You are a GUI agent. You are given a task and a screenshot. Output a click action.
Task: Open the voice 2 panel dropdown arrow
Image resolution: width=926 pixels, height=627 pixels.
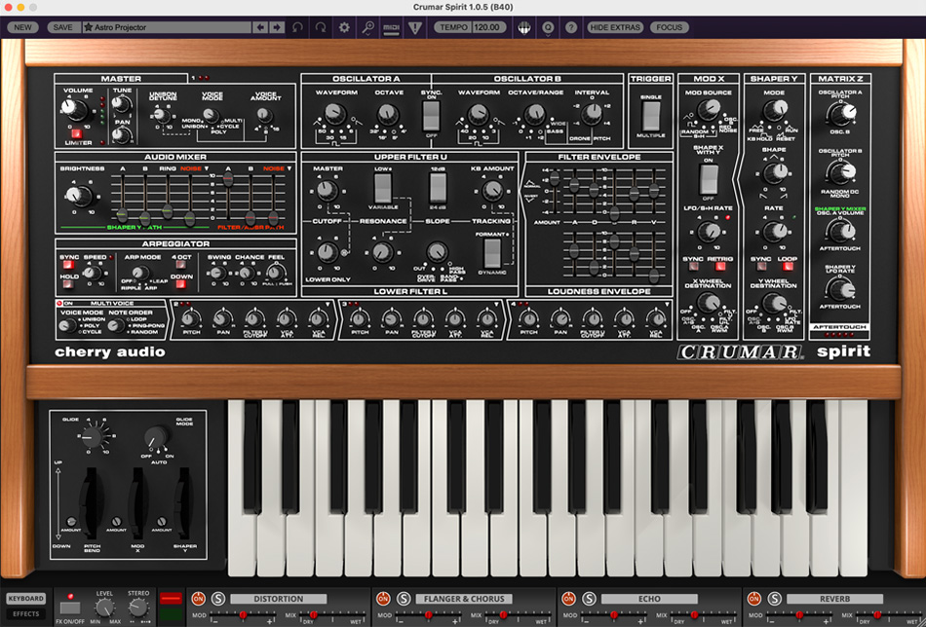(328, 305)
